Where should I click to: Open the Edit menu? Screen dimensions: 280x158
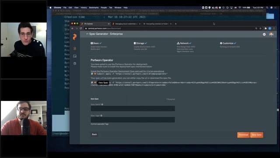70,7
